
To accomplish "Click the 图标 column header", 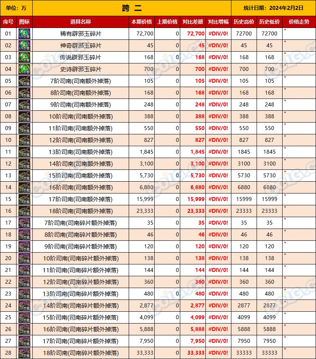I will (24, 22).
